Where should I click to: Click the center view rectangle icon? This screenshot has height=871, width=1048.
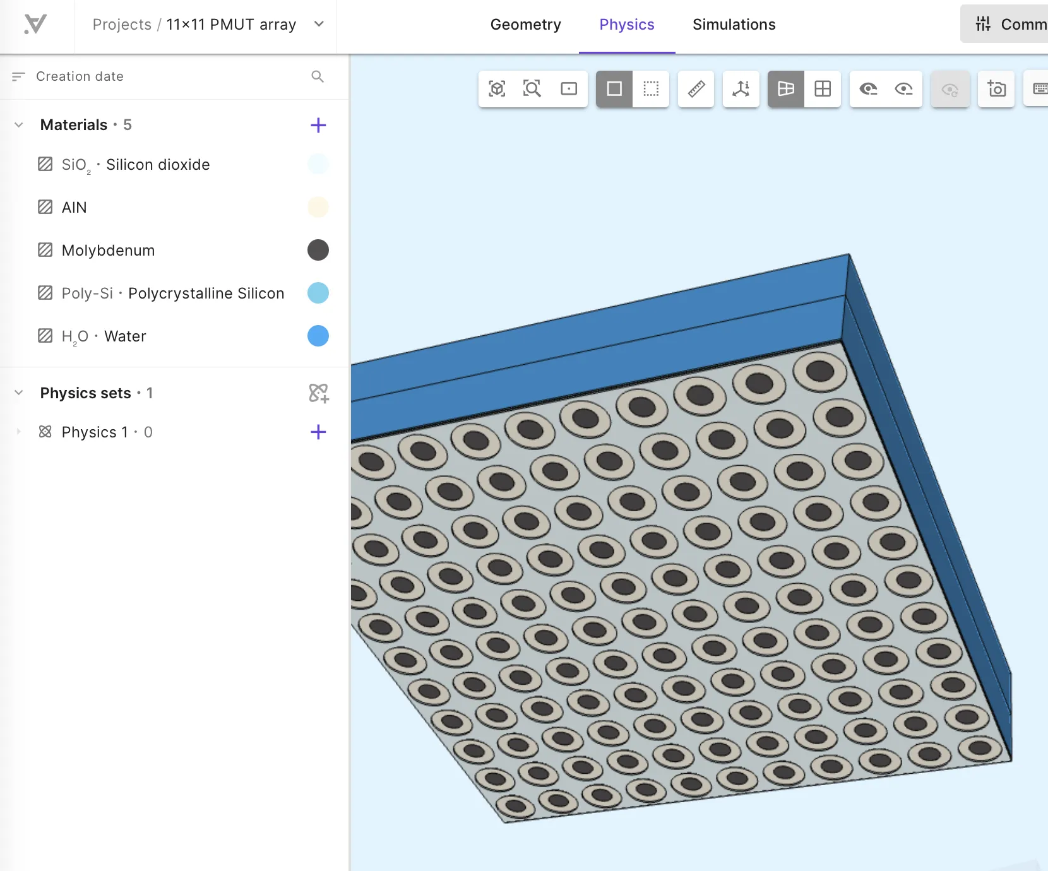(569, 89)
